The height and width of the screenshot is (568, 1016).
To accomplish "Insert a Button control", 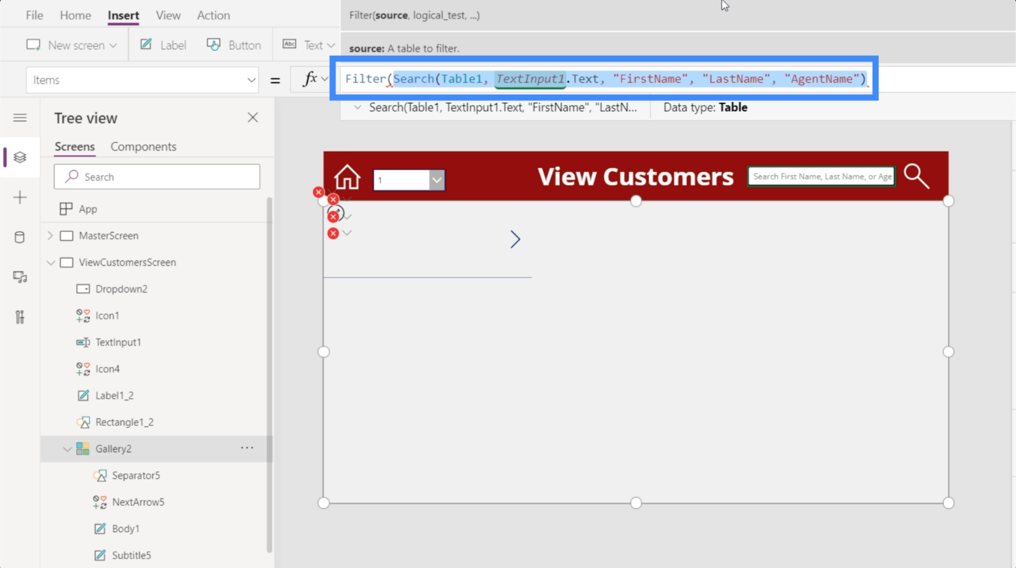I will [234, 45].
